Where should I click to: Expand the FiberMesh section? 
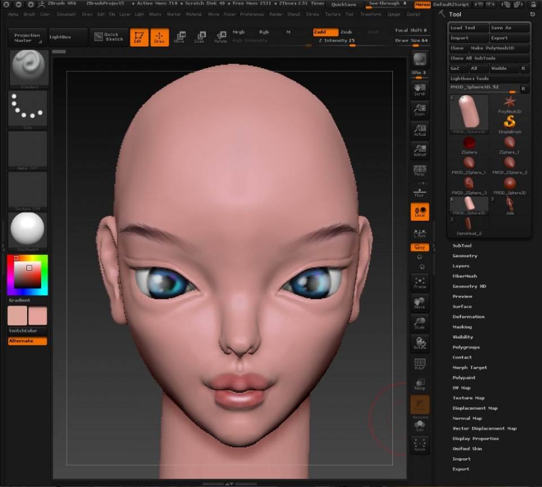465,276
